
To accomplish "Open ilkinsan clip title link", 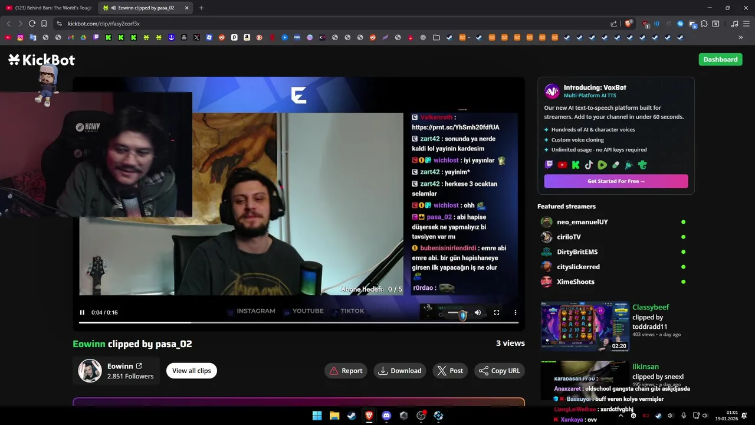I will click(x=645, y=367).
